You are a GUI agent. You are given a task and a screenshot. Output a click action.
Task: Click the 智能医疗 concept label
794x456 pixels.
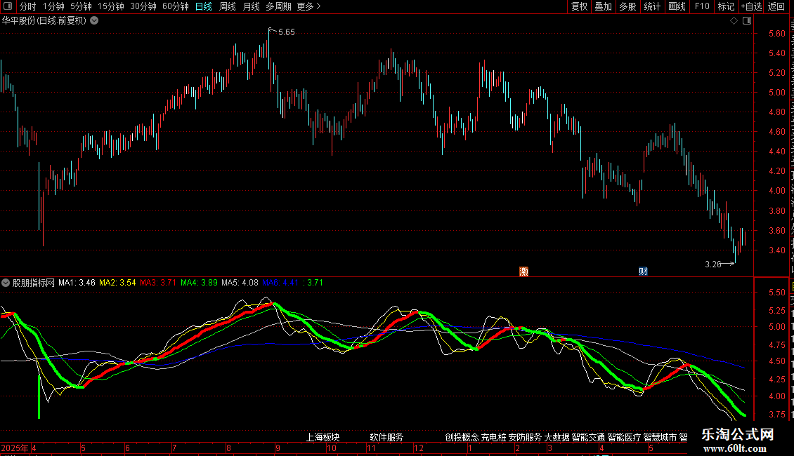tap(625, 437)
